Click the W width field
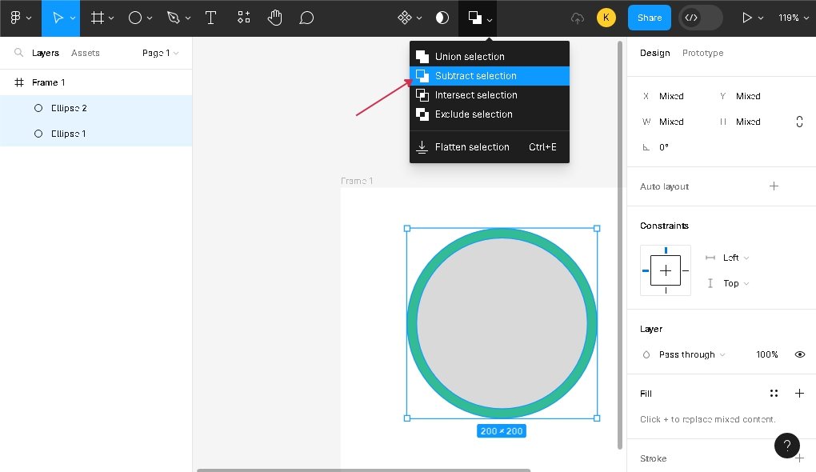 click(x=671, y=122)
